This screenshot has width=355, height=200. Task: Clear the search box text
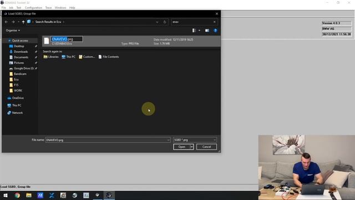[215, 22]
